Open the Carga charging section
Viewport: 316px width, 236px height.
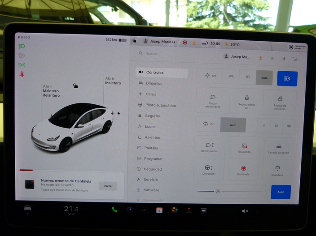tap(148, 94)
